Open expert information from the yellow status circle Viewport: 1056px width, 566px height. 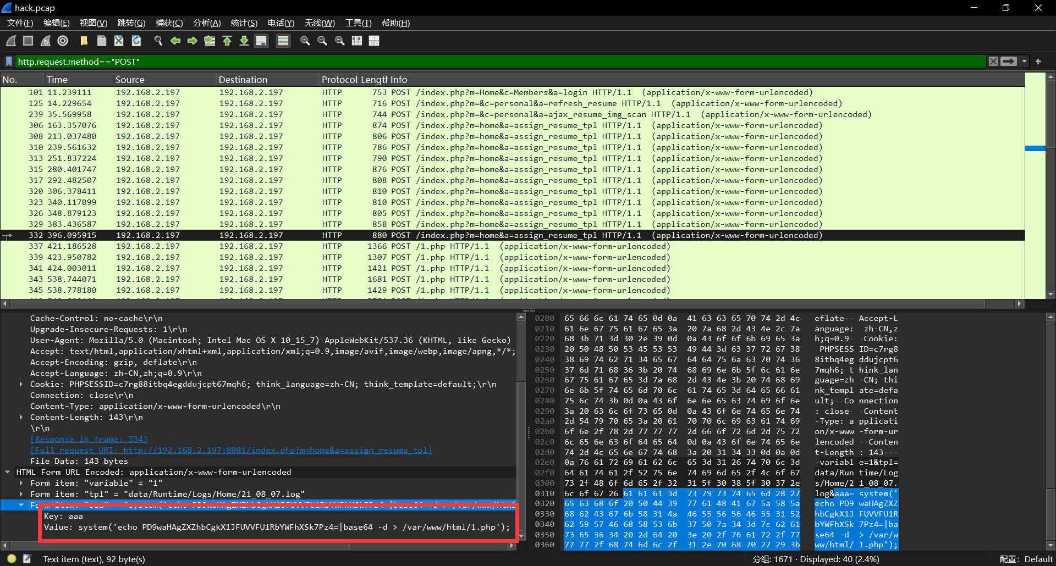click(x=12, y=559)
